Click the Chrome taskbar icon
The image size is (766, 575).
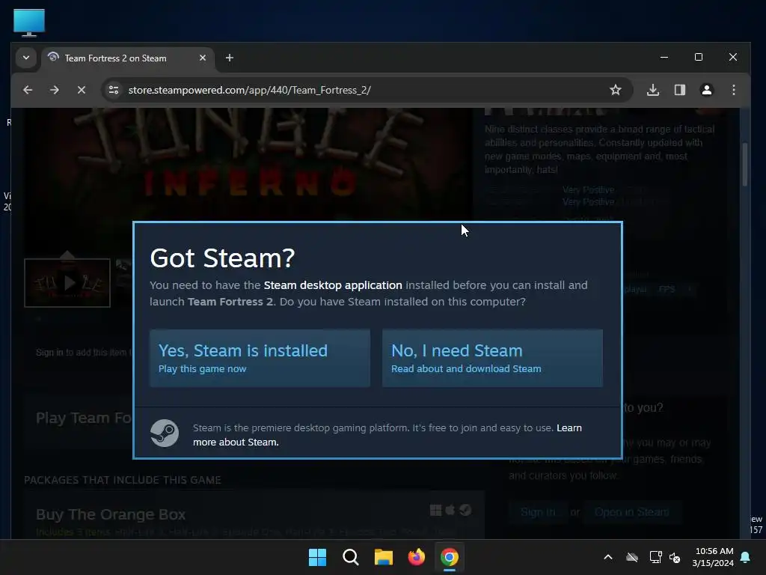tap(450, 557)
